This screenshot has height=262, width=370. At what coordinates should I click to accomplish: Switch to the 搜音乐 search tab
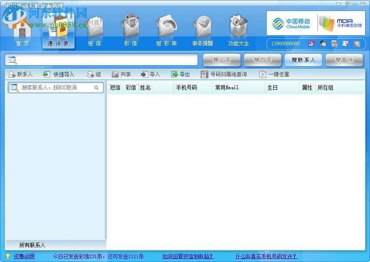coord(344,60)
